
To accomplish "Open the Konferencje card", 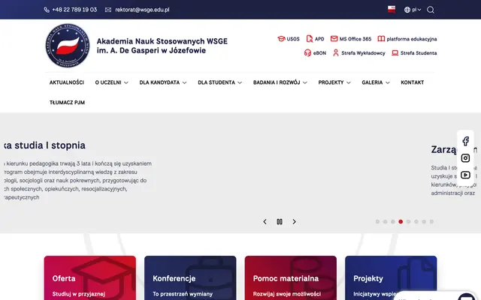I will (x=190, y=278).
